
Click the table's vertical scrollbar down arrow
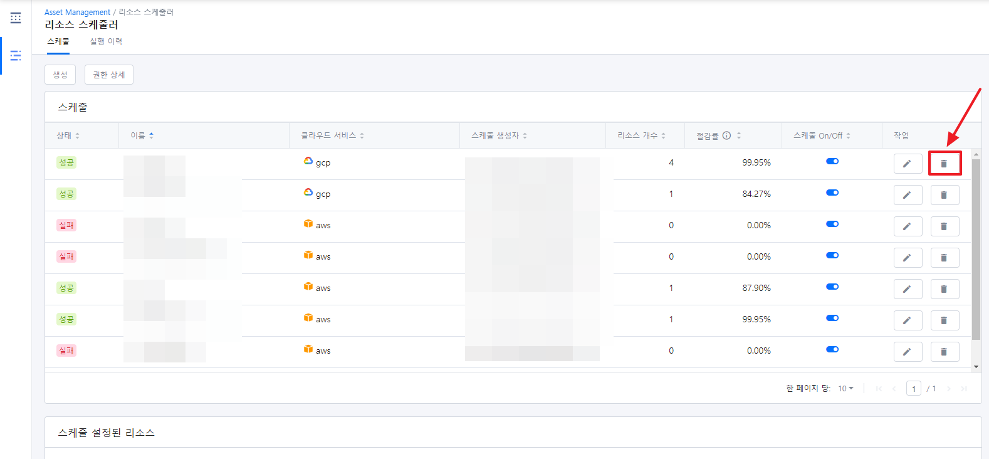[x=976, y=367]
